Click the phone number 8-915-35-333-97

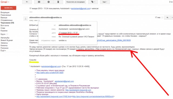point(43,84)
